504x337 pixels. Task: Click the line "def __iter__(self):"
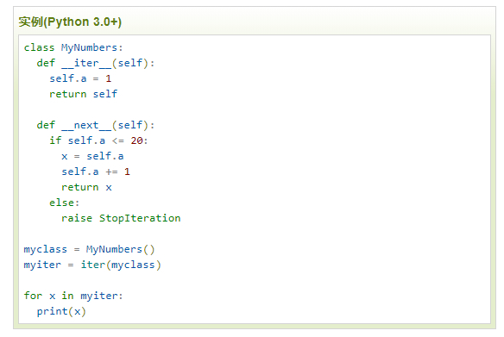[96, 63]
